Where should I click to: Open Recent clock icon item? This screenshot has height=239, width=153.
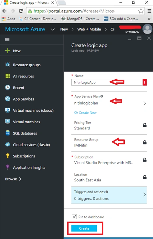click(x=7, y=87)
